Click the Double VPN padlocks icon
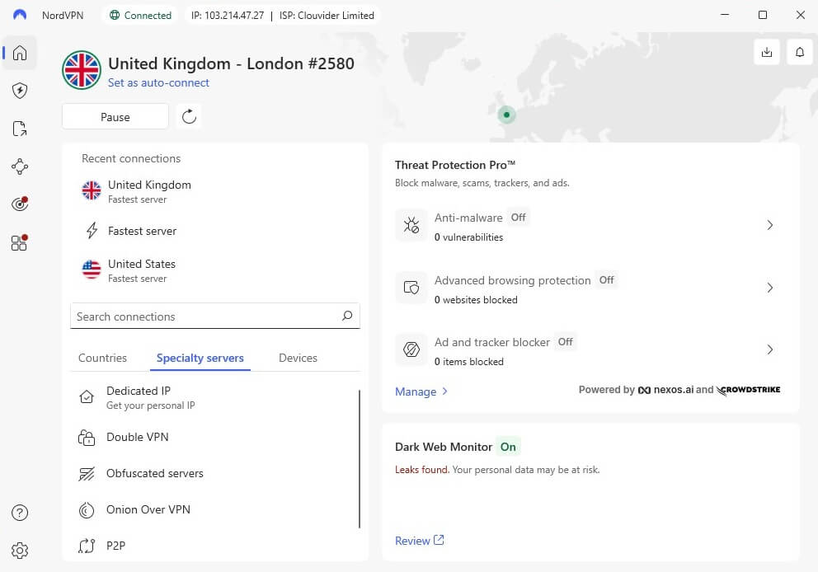 tap(87, 437)
